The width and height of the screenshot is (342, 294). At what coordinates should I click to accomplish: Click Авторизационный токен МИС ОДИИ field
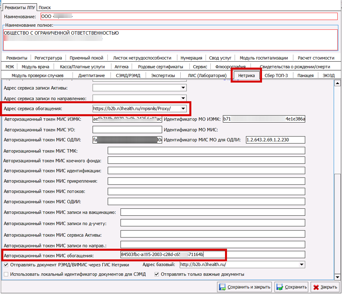point(206,201)
